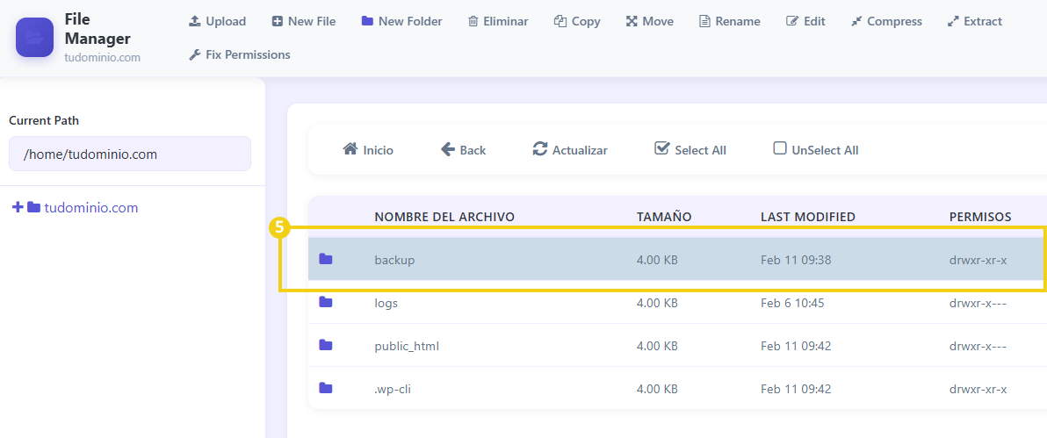Image resolution: width=1047 pixels, height=438 pixels.
Task: Click the Rename document icon
Action: point(704,21)
